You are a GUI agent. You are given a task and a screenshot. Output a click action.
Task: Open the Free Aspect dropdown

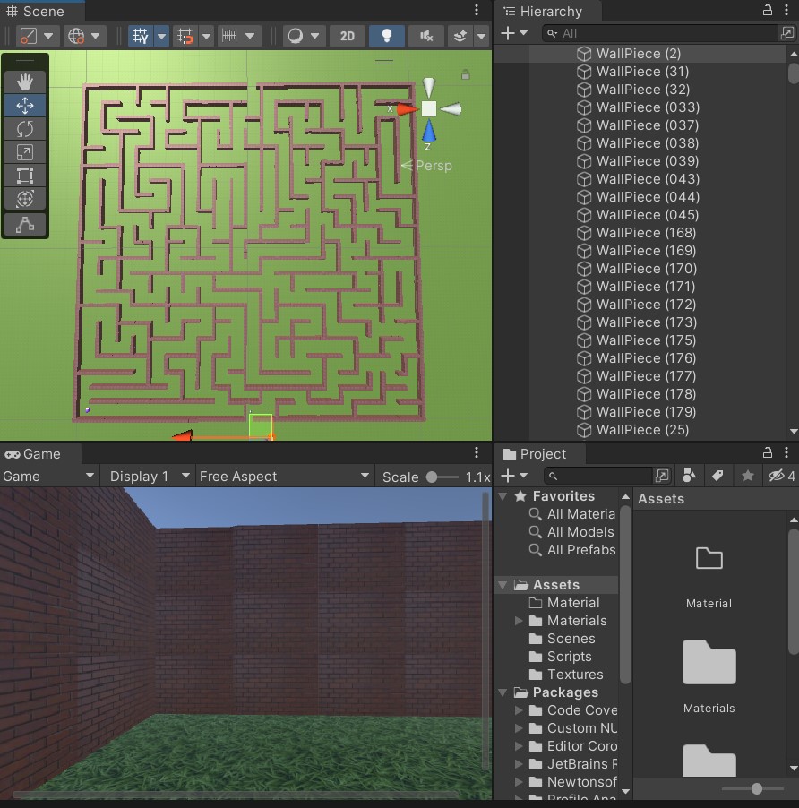click(x=284, y=477)
